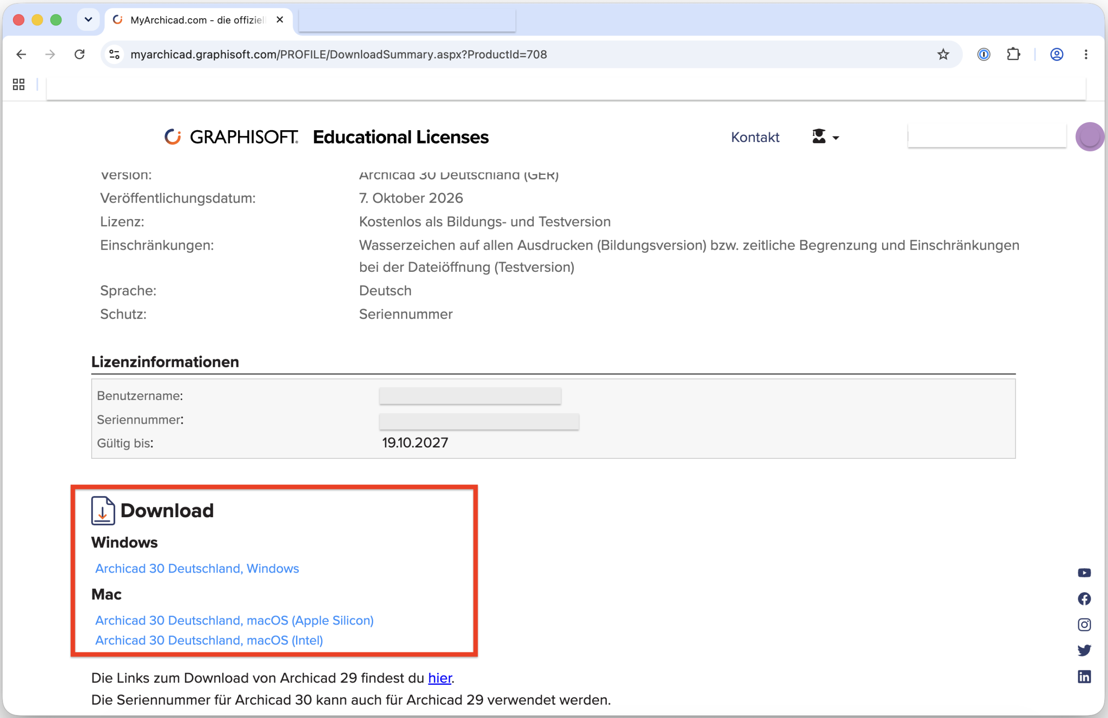Open the password manager extension icon
1108x718 pixels.
point(983,55)
